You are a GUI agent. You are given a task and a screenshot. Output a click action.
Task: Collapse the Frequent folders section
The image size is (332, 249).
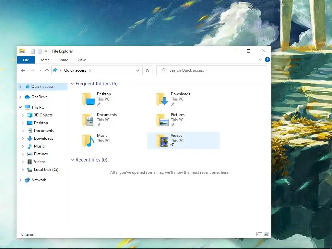72,84
